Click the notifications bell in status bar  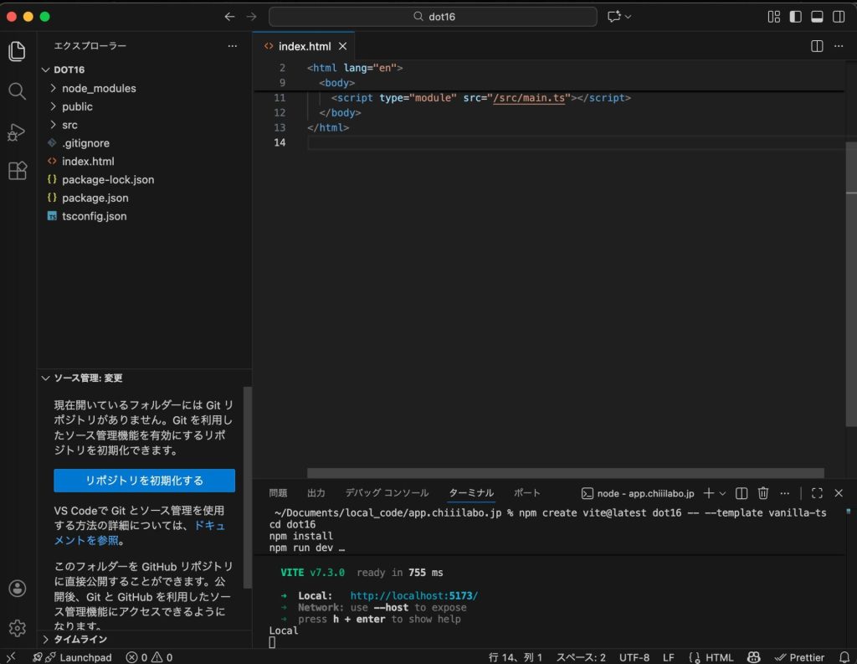[x=845, y=657]
